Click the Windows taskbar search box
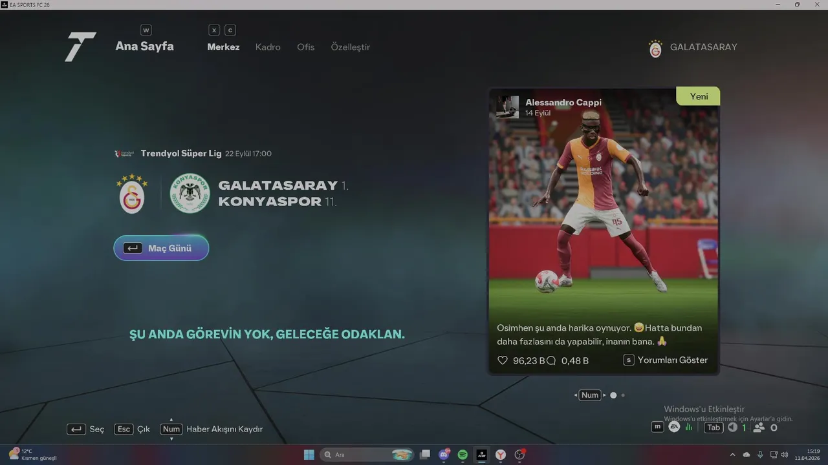Viewport: 828px width, 465px height. point(368,455)
